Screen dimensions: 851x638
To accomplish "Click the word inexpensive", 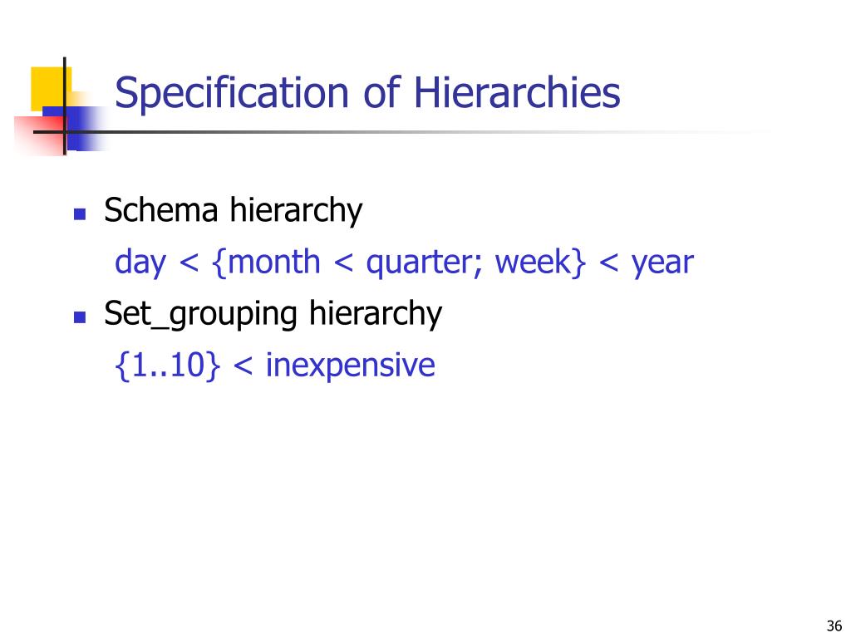I will pyautogui.click(x=350, y=366).
